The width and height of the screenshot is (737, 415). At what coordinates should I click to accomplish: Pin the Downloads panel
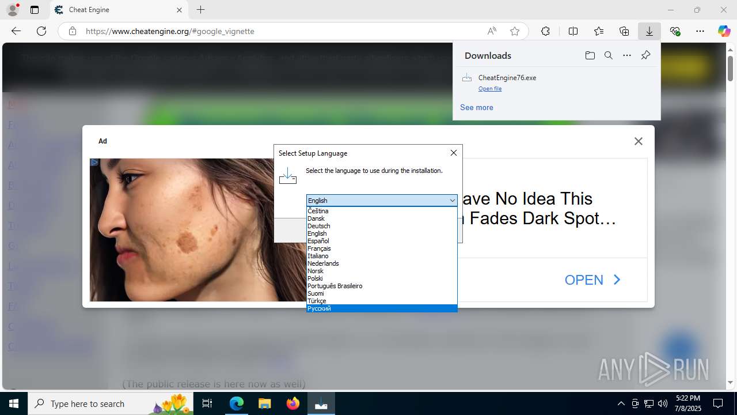pos(645,55)
